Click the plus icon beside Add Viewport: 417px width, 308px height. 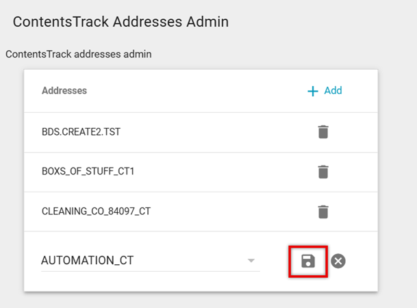tap(313, 91)
